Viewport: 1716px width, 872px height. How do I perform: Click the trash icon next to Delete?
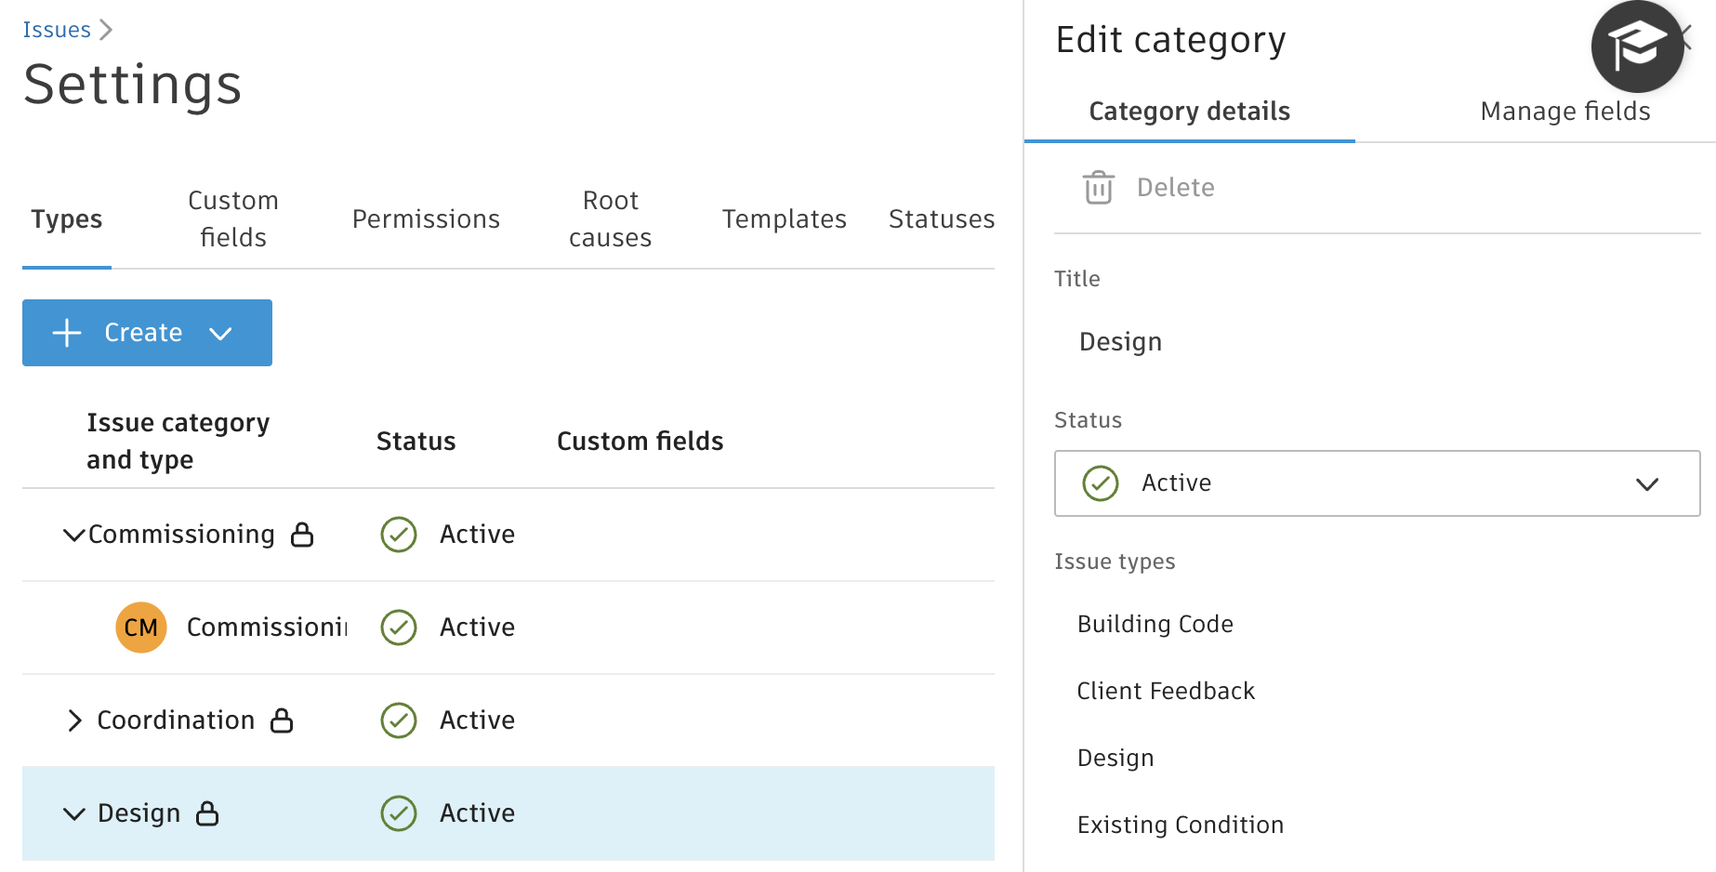(x=1098, y=187)
